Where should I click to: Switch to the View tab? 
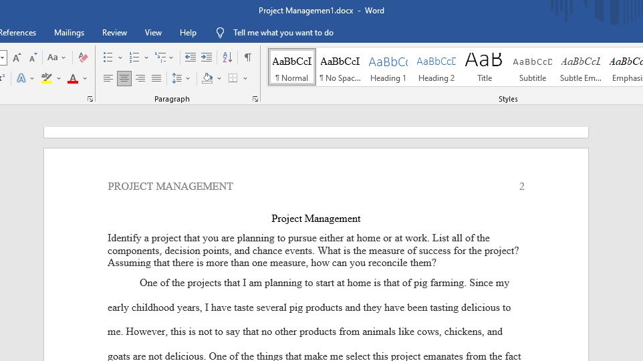pos(153,33)
